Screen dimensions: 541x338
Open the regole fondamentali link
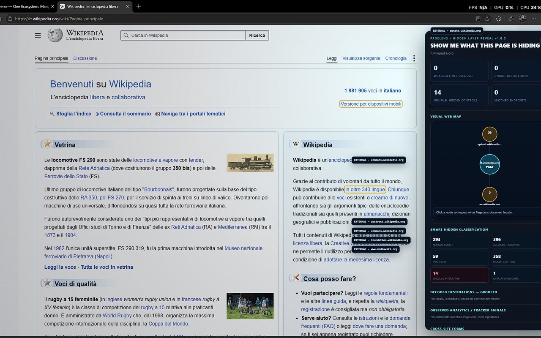[x=385, y=293]
